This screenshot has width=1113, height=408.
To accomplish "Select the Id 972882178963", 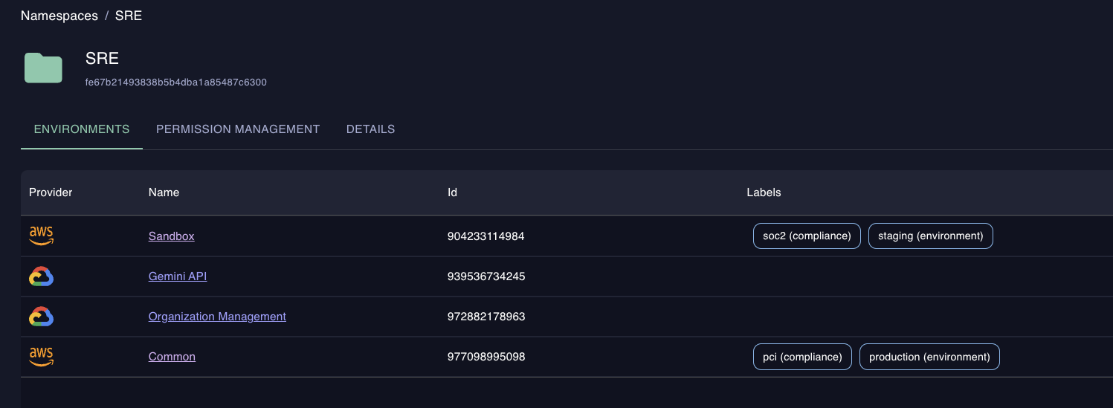I will click(x=486, y=317).
